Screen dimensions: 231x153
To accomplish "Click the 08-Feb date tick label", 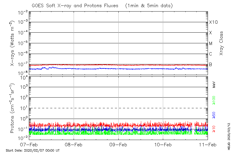I will [x=74, y=145].
